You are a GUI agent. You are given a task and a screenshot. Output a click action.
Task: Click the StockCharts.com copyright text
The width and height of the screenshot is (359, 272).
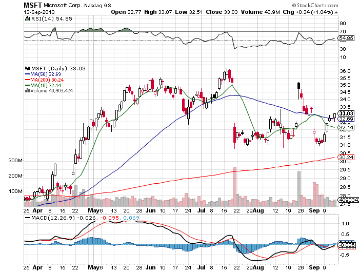click(x=315, y=5)
